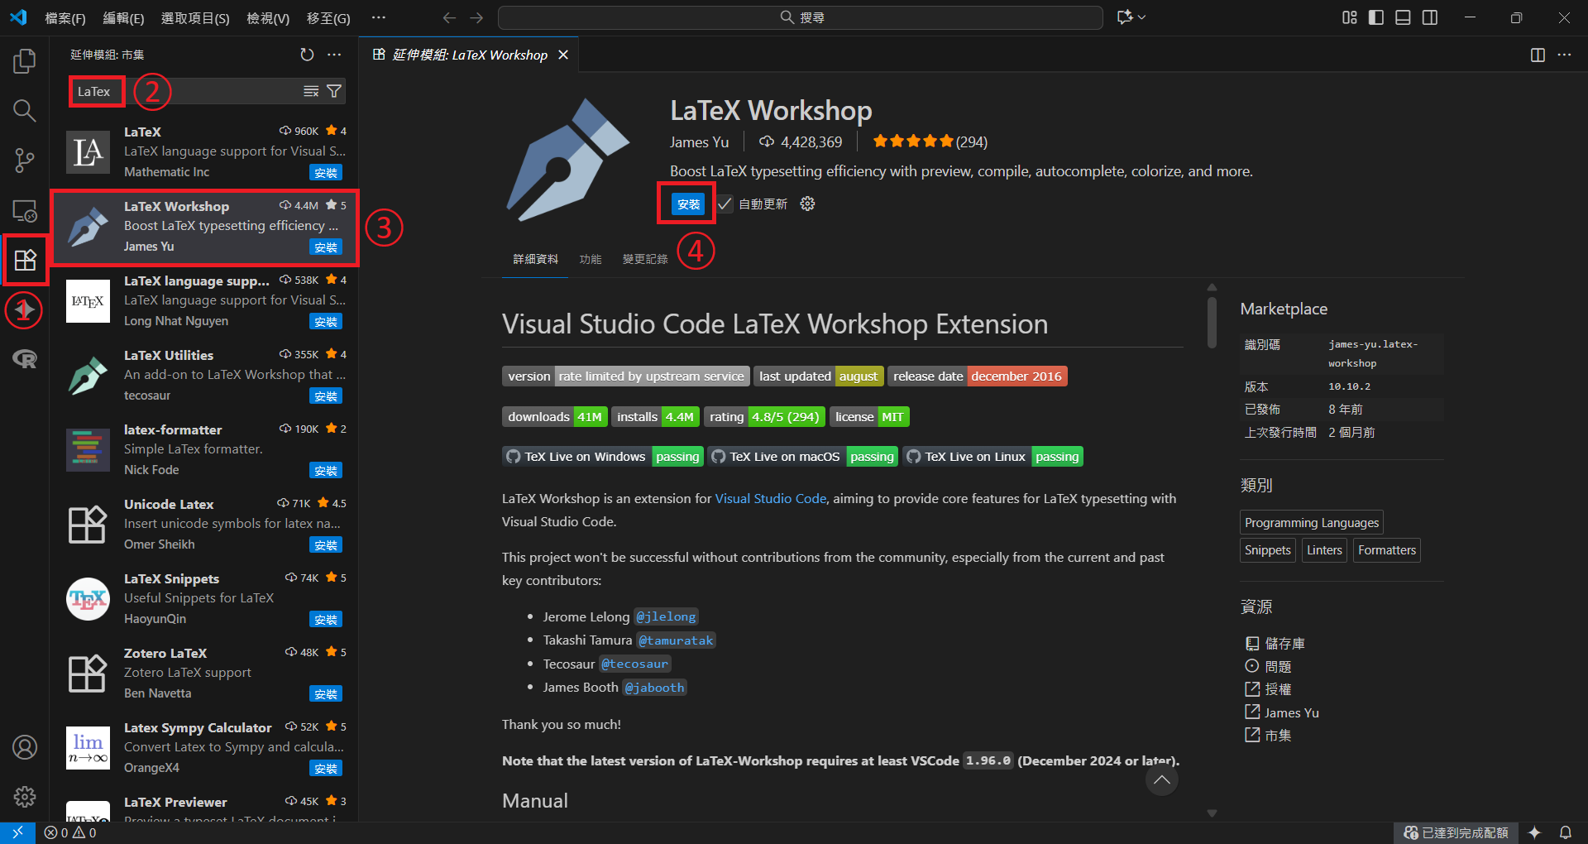Open the Explorer view in activity bar
1588x844 pixels.
point(25,61)
